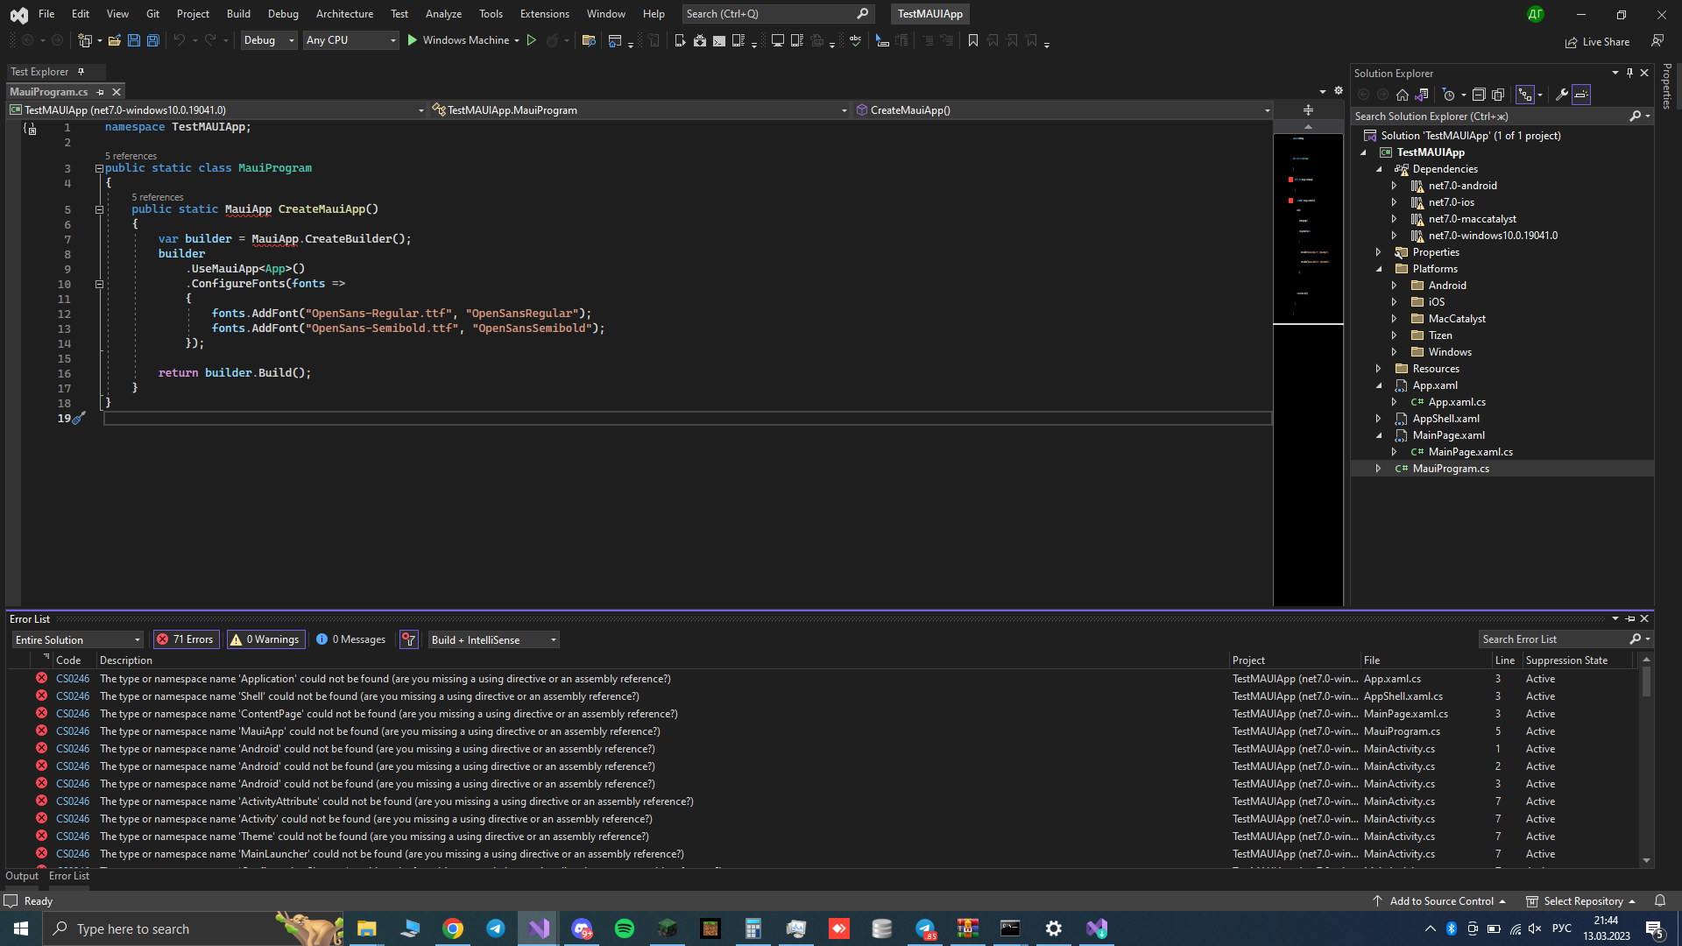The image size is (1682, 946).
Task: Switch to the Output tab
Action: tap(21, 876)
